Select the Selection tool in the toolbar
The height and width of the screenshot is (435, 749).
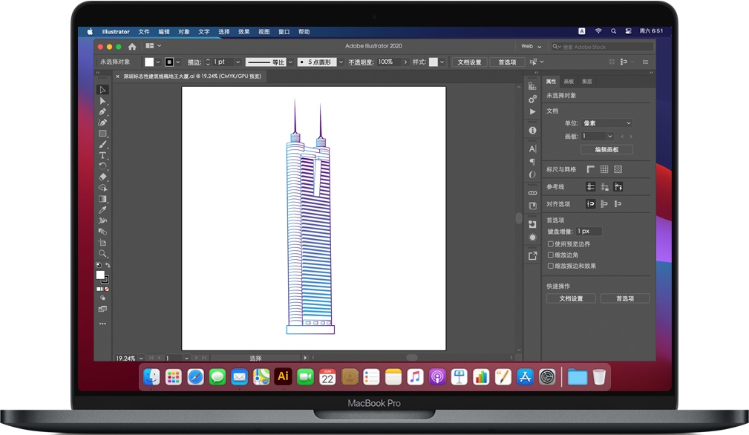coord(103,90)
